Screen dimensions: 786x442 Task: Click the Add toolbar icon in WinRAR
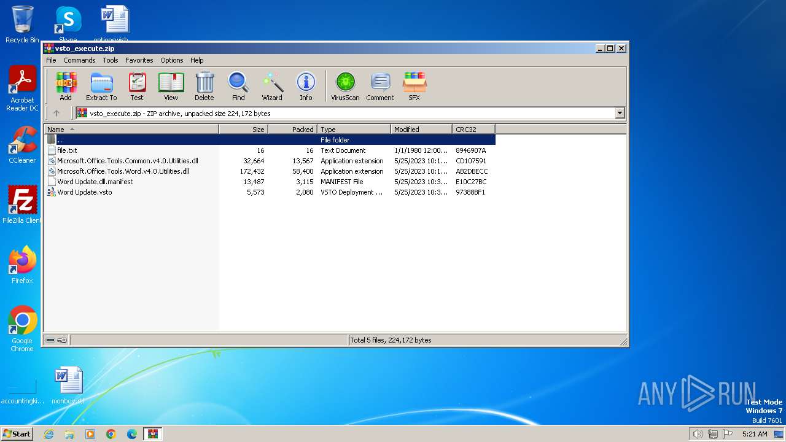coord(66,86)
